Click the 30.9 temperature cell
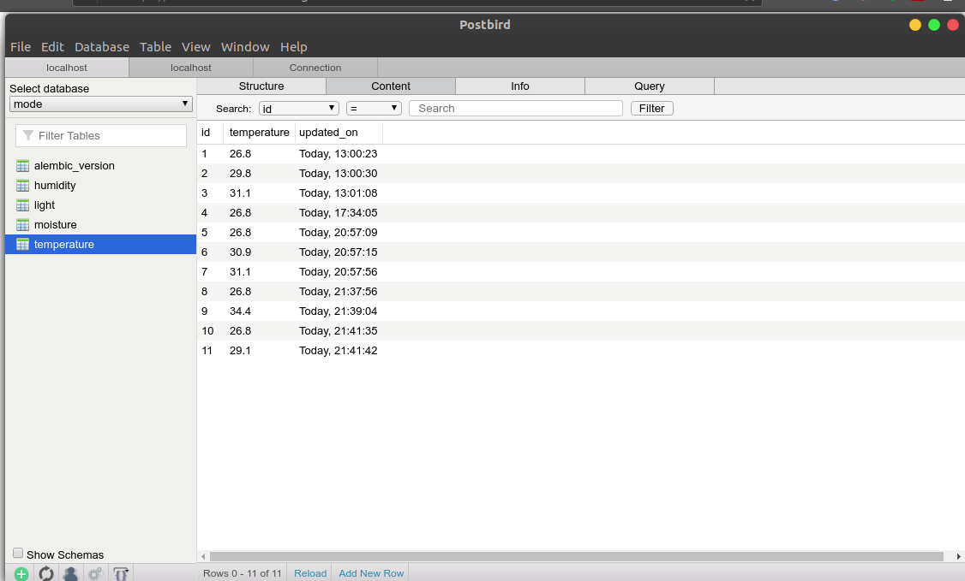Viewport: 965px width, 581px height. point(240,252)
